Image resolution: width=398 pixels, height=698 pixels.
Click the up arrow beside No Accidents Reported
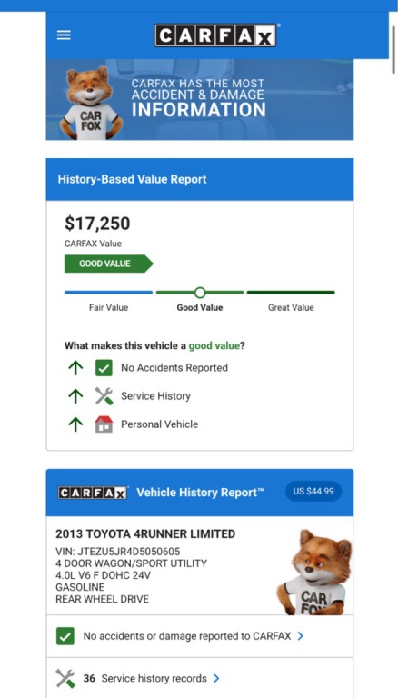(75, 368)
